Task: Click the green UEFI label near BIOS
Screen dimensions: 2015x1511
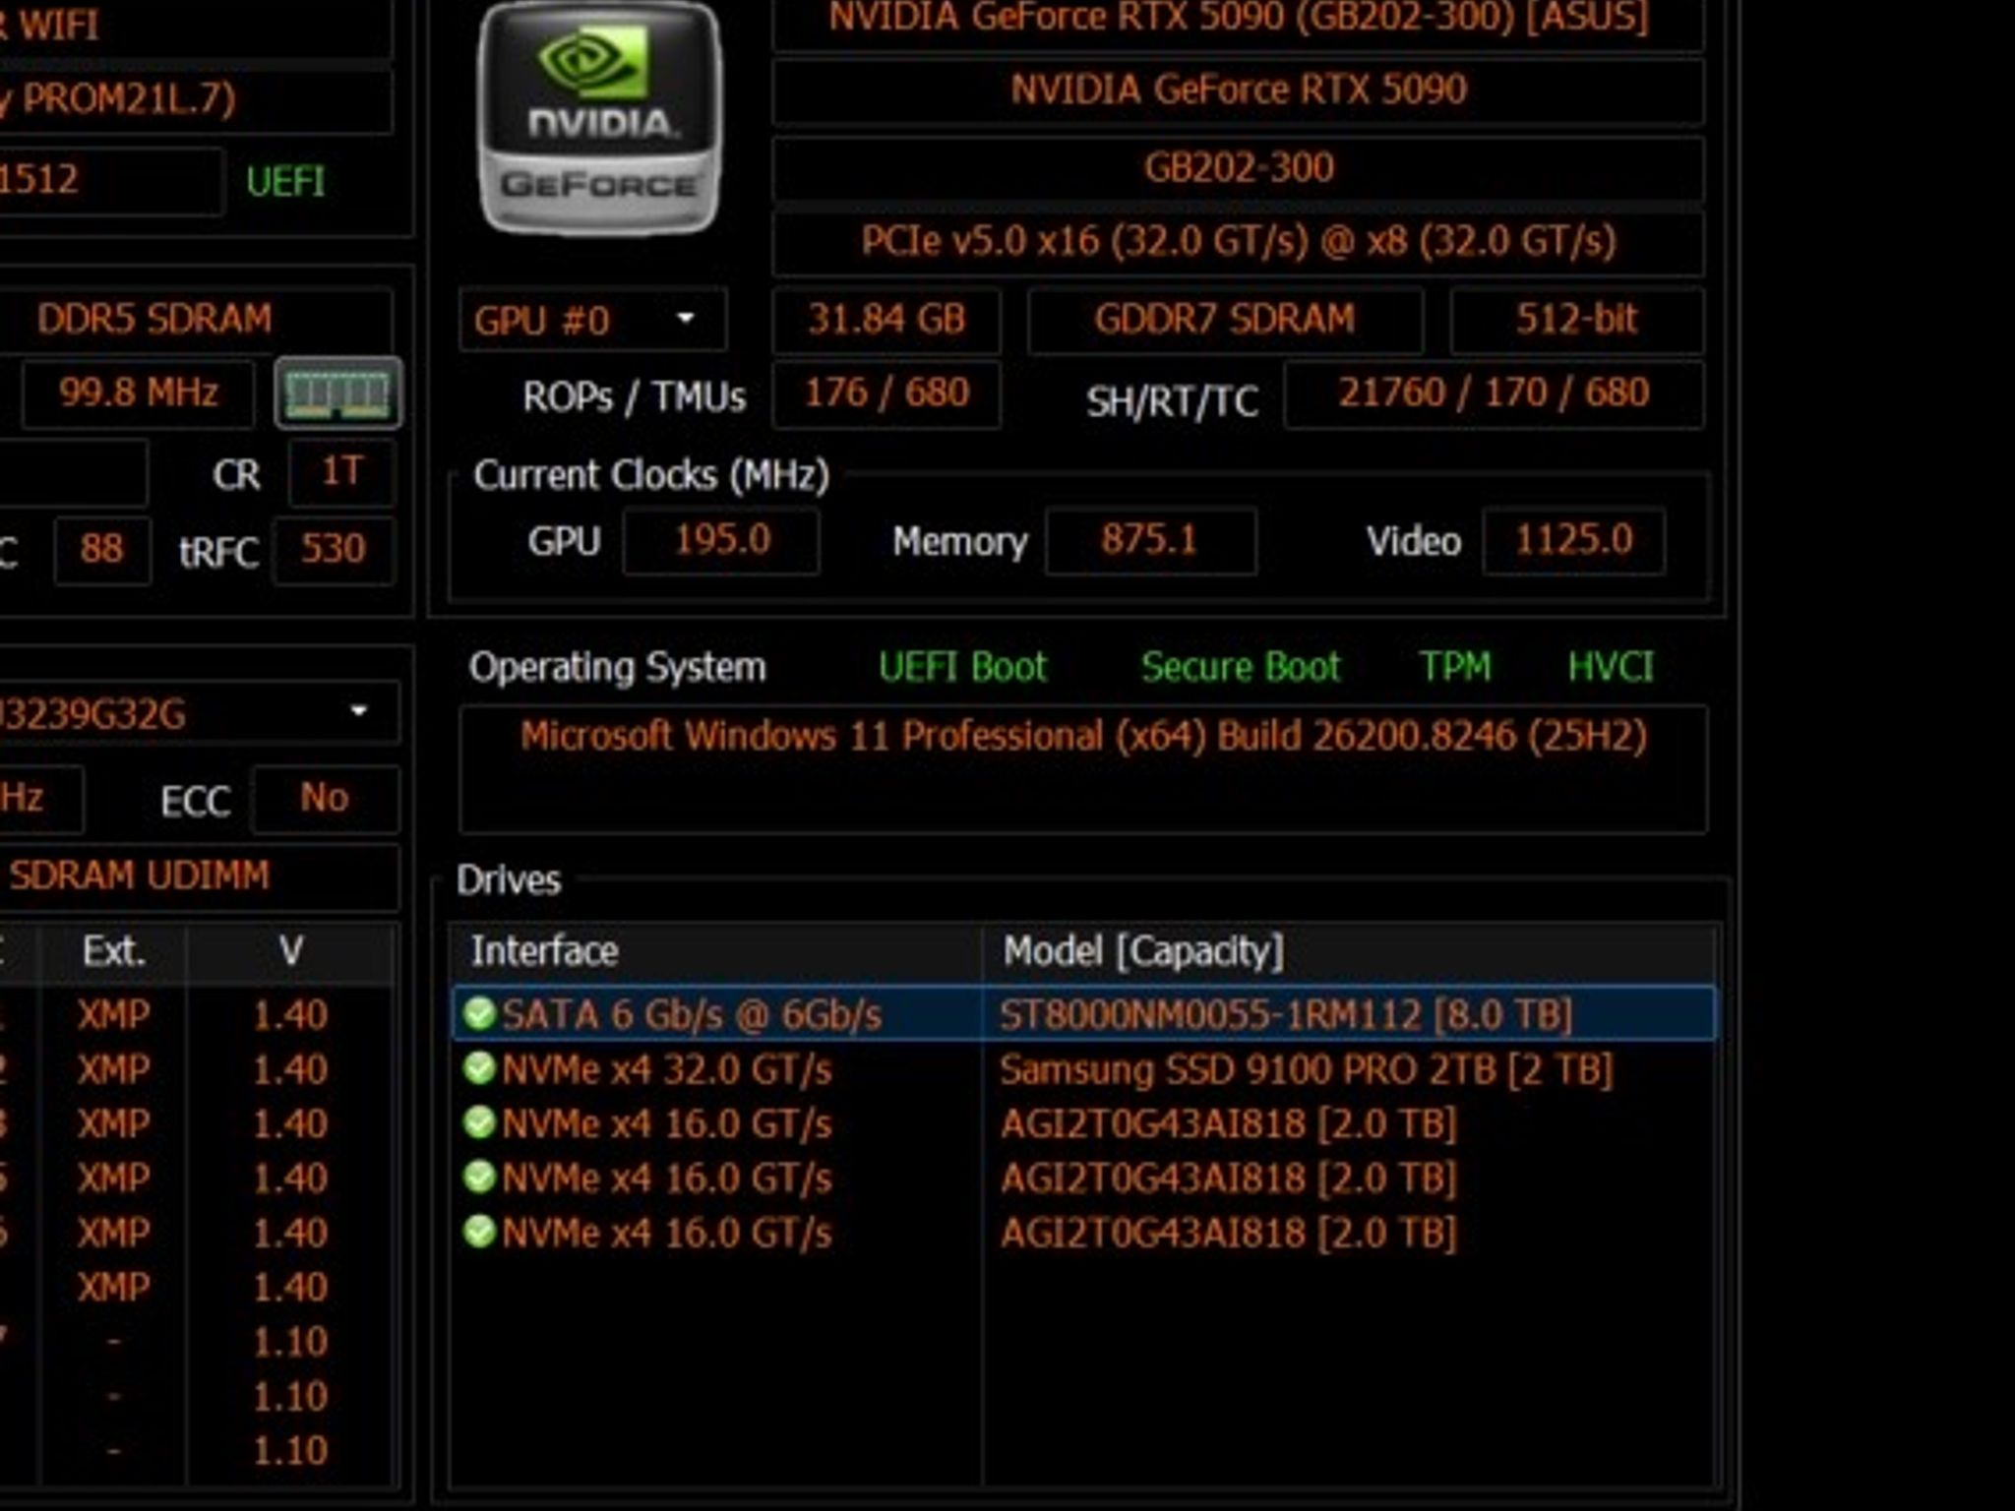Action: pyautogui.click(x=285, y=182)
